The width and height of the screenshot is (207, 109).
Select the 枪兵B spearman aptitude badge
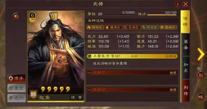(150, 27)
